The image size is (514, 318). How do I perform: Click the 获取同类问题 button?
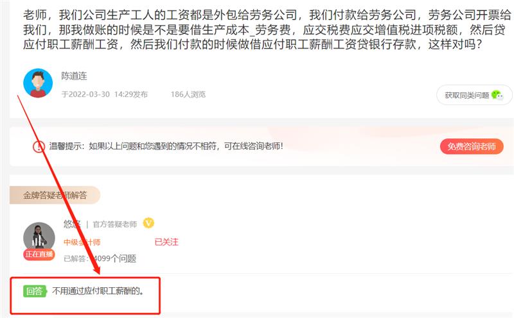474,95
